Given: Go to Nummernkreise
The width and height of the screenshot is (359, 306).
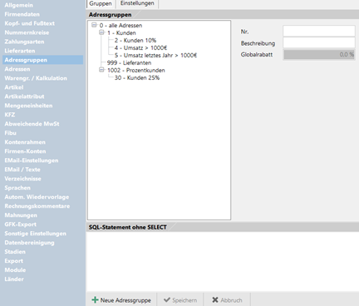Looking at the screenshot, I should [x=27, y=32].
